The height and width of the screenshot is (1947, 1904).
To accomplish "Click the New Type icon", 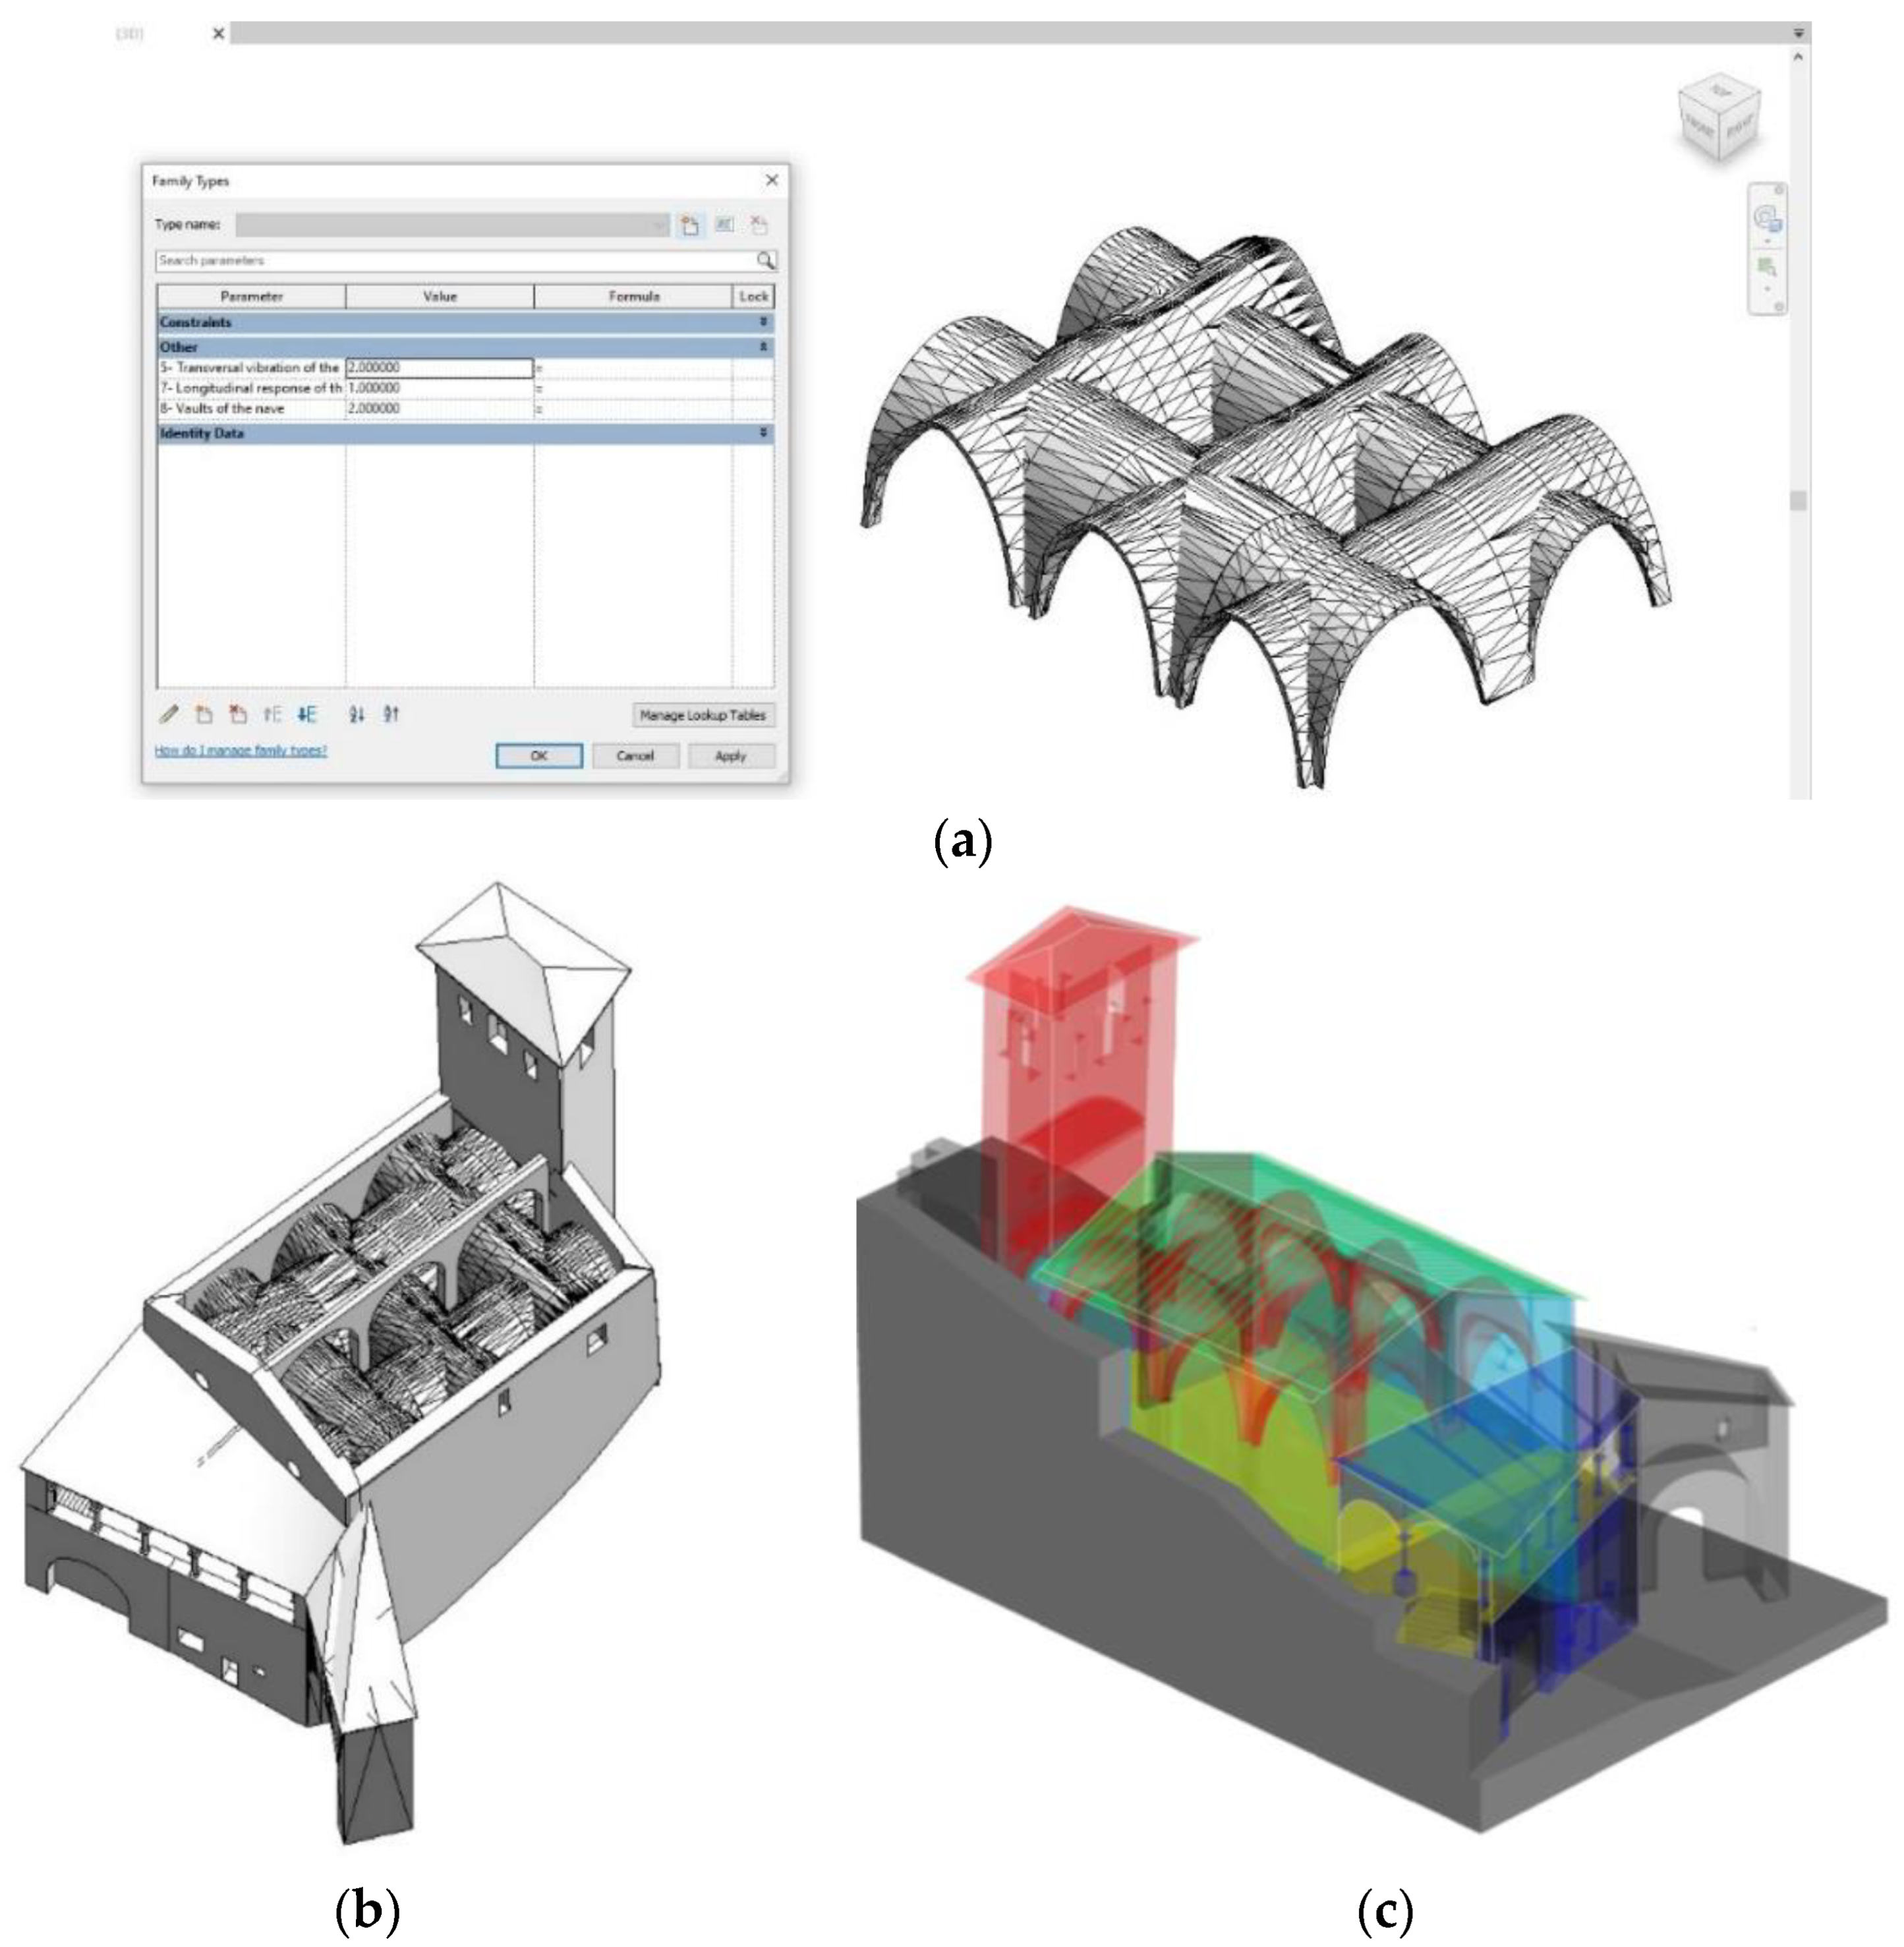I will coord(689,225).
